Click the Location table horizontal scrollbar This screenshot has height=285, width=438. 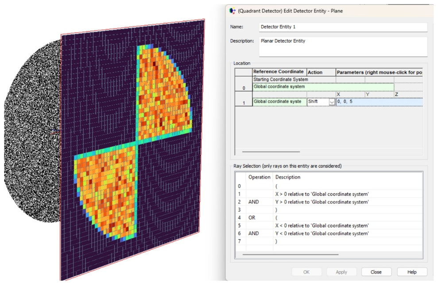tap(271, 152)
